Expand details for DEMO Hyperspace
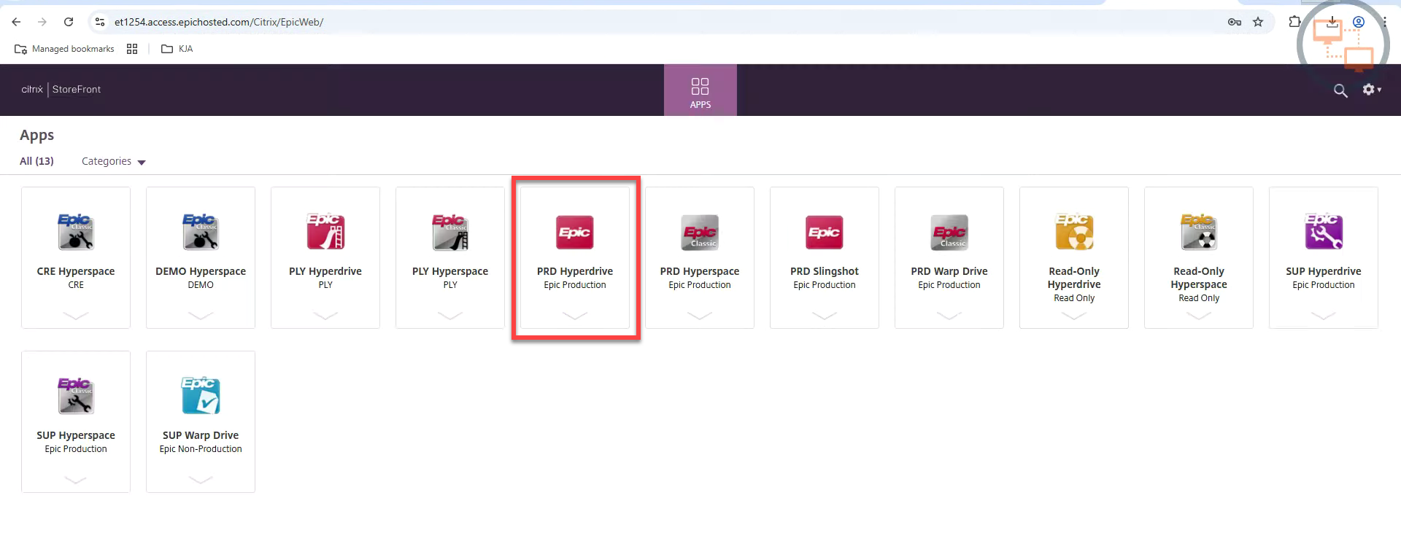The image size is (1401, 557). click(x=201, y=316)
